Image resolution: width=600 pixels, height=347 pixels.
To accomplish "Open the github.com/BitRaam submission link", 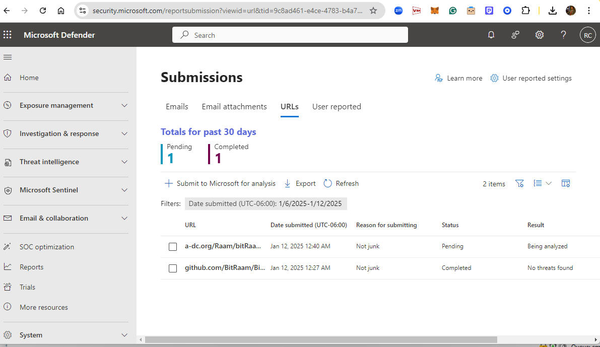I will 225,268.
